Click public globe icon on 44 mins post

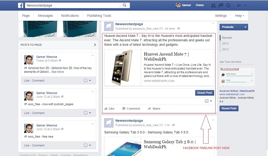tap(178, 29)
